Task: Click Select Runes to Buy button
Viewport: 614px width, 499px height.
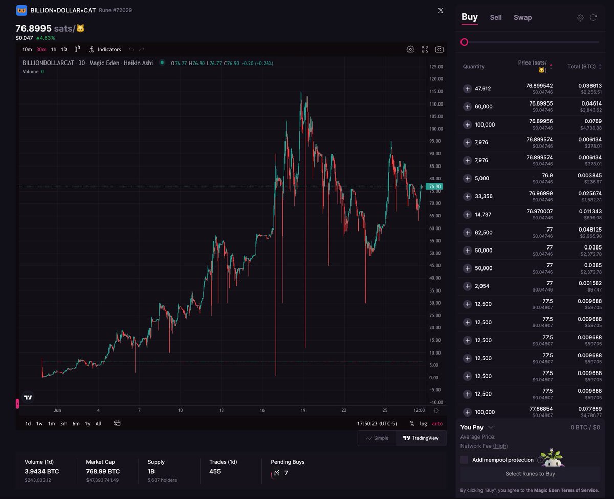Action: [x=530, y=474]
